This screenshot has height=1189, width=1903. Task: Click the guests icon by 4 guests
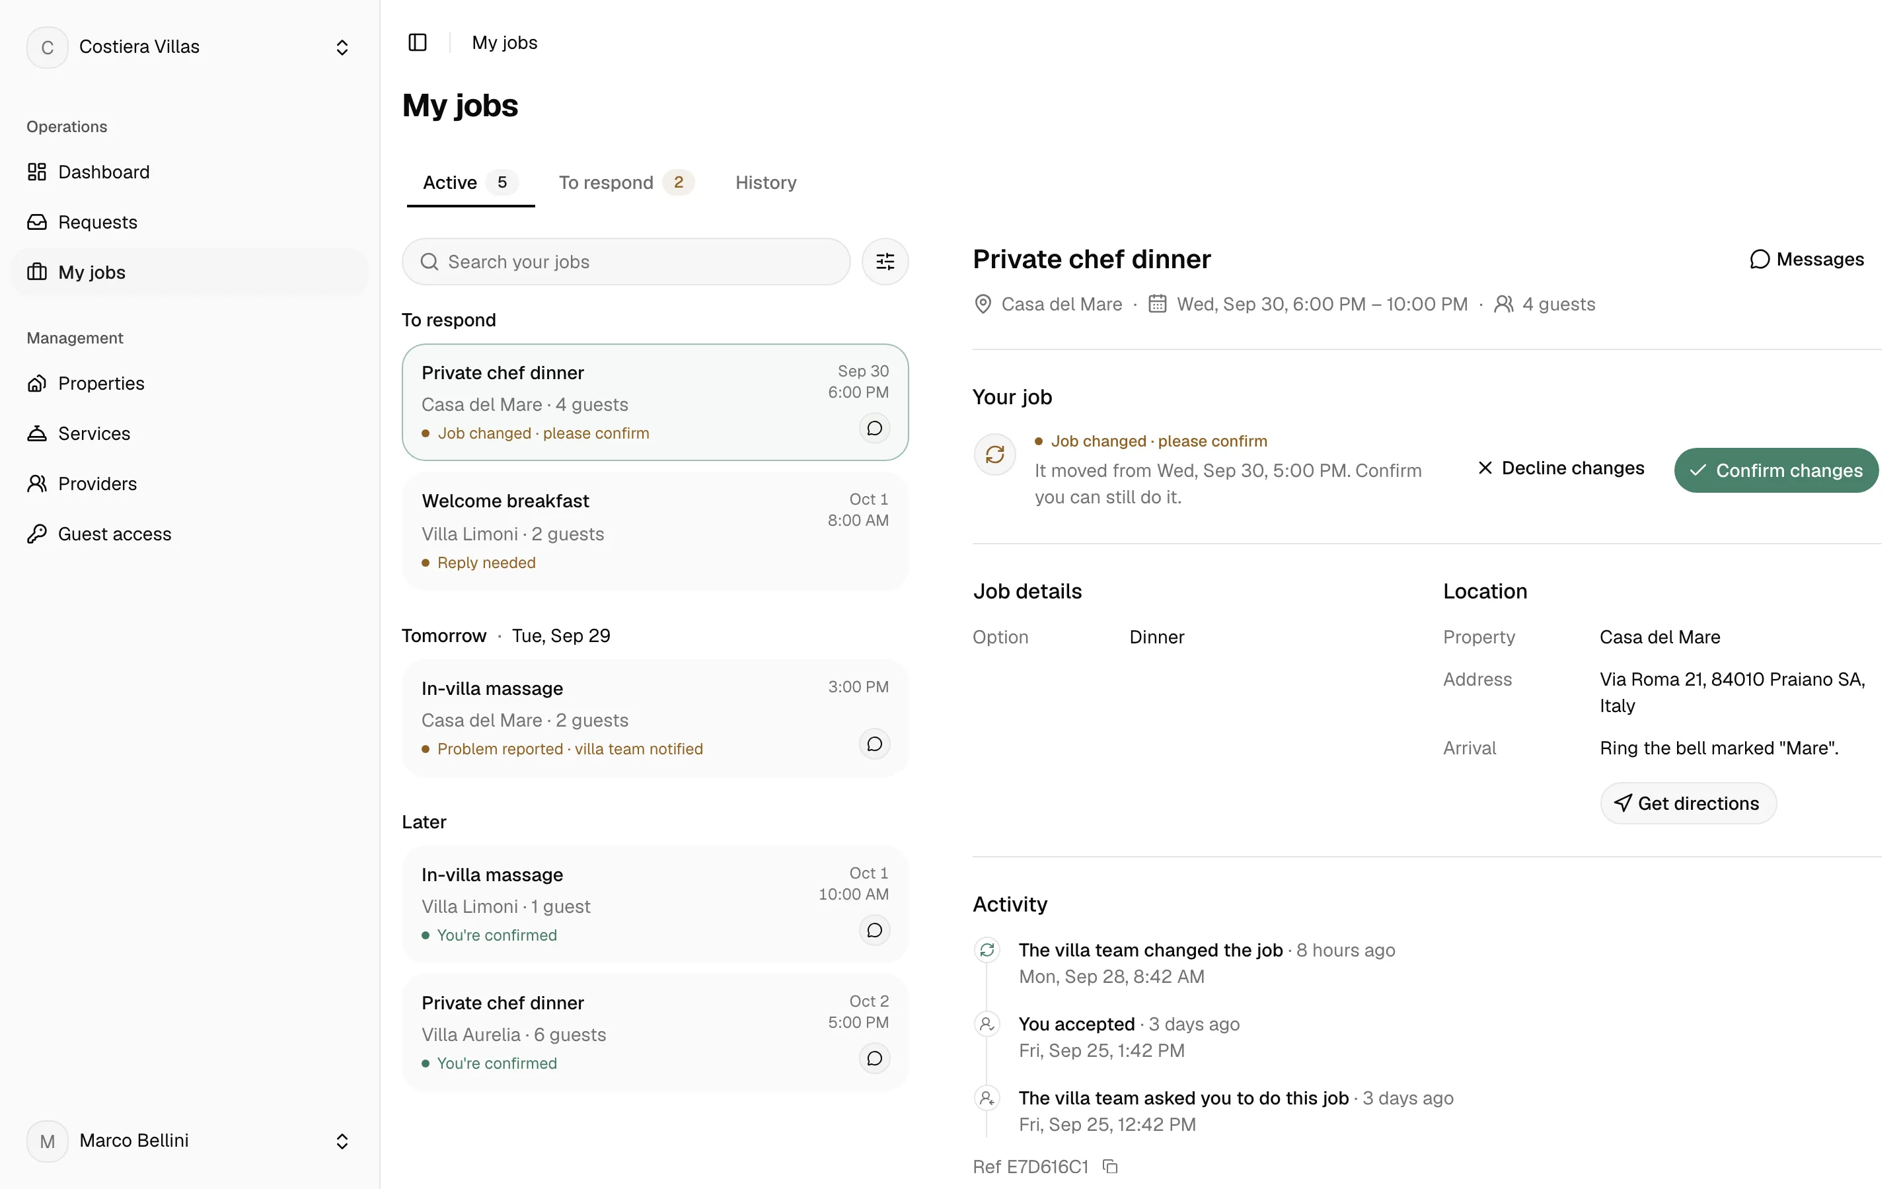coord(1503,305)
